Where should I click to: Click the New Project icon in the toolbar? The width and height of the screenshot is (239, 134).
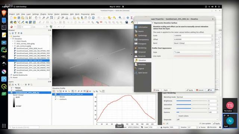pyautogui.click(x=11, y=18)
